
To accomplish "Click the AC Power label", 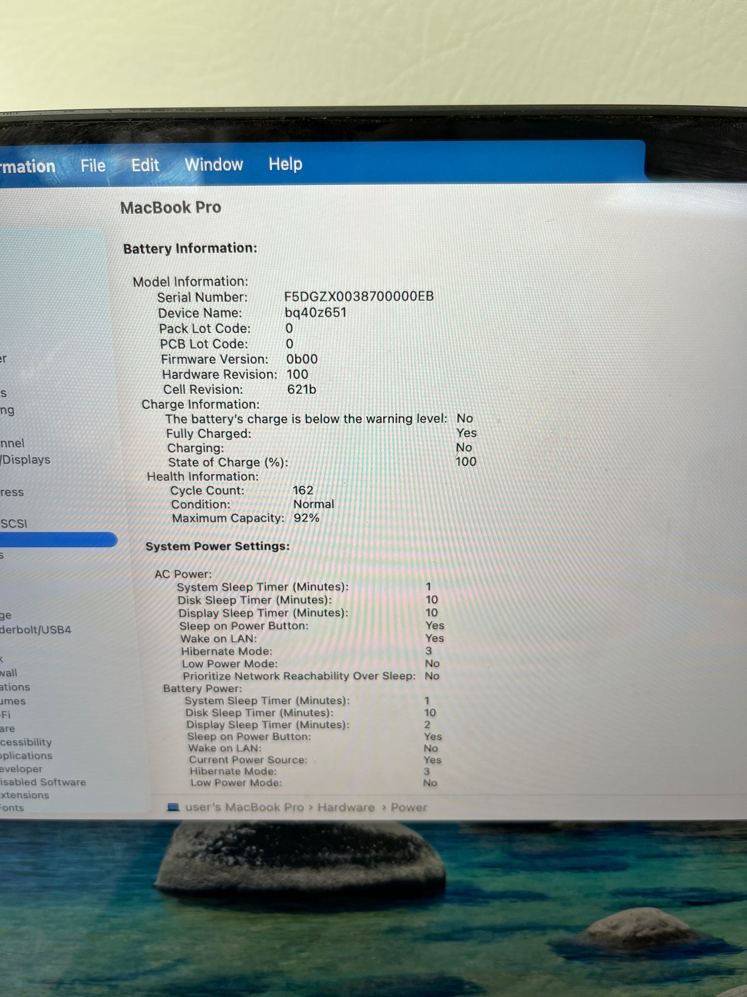I will 183,574.
